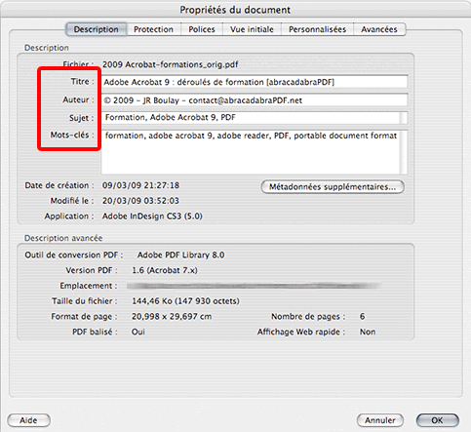
Task: Click Adobe PDF Library 8.0 value
Action: click(180, 255)
